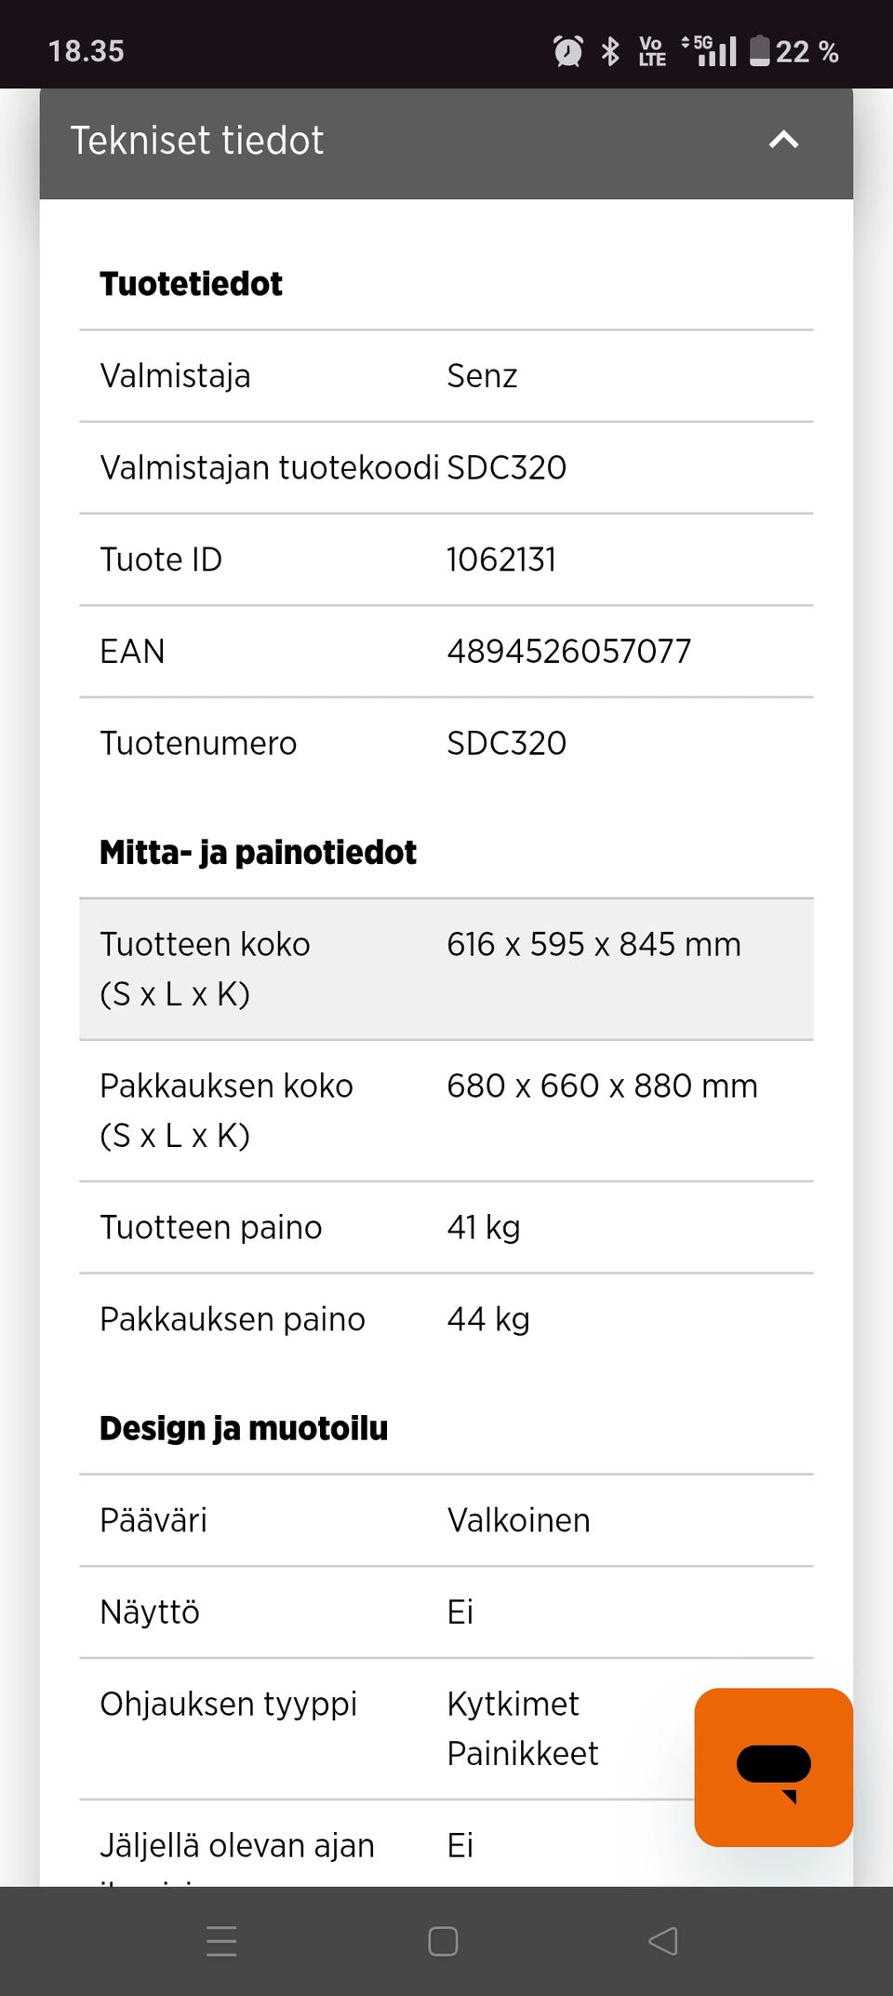893x1996 pixels.
Task: Collapse the Tekniset tiedot section chevron
Action: (783, 141)
